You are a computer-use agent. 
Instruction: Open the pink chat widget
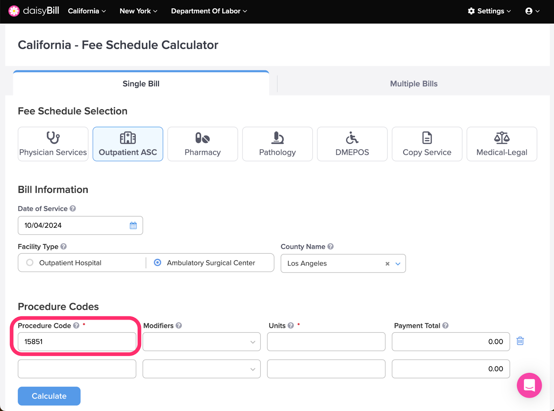529,385
